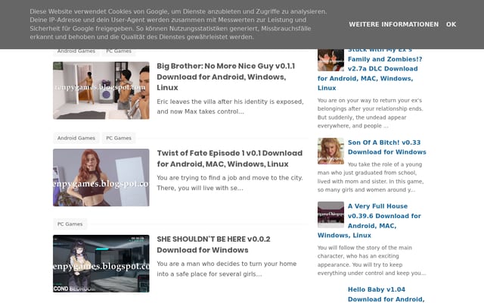The image size is (484, 303).
Task: Click 'You take the role of a young' excerpt
Action: [x=371, y=177]
